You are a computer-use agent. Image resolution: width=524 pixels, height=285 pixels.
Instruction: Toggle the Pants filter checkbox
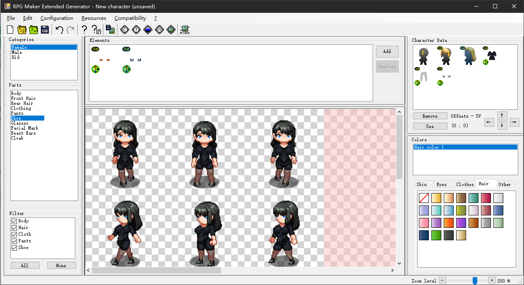tap(14, 241)
